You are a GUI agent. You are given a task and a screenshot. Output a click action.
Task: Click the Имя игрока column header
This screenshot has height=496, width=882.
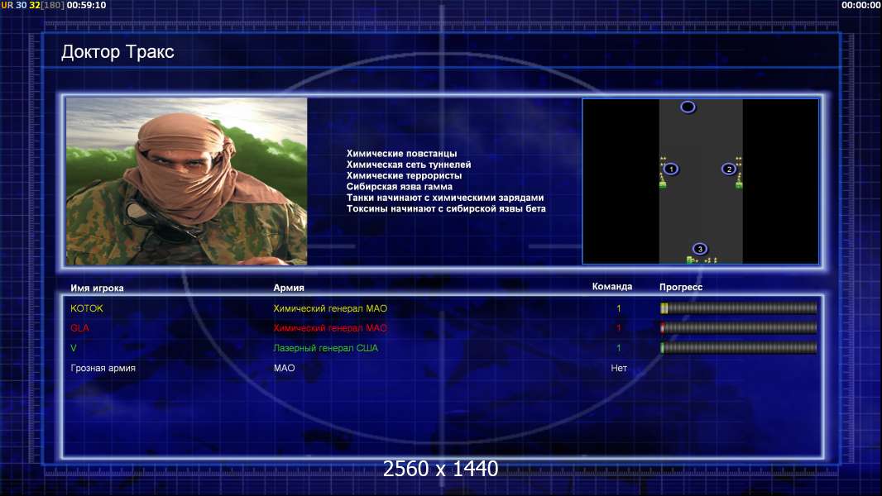click(x=97, y=289)
